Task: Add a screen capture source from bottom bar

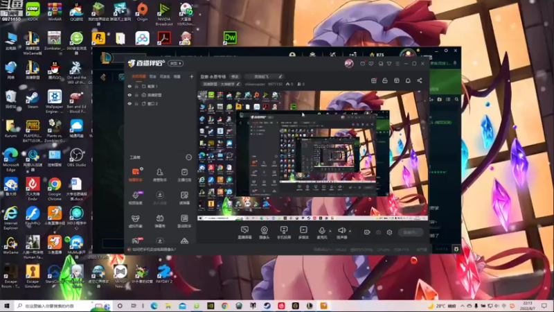Action: [244, 232]
